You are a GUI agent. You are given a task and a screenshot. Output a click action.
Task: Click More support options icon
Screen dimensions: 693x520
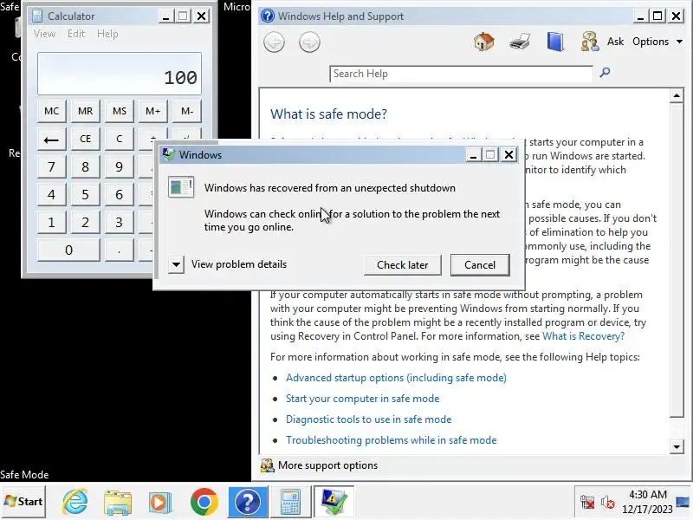point(267,465)
